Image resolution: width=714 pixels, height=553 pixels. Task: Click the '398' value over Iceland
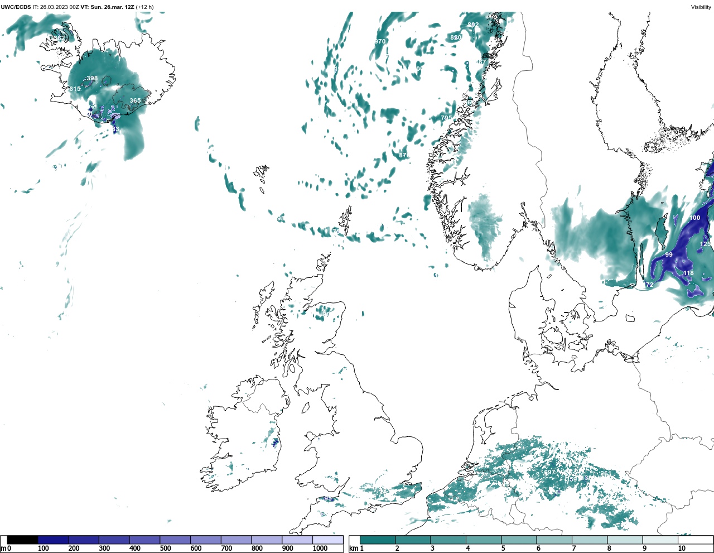coord(92,79)
